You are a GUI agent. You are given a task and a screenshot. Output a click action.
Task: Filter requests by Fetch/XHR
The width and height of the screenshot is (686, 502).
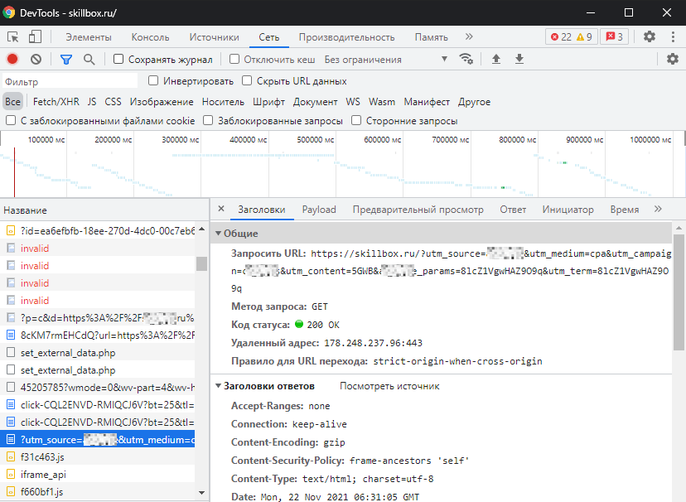point(56,102)
